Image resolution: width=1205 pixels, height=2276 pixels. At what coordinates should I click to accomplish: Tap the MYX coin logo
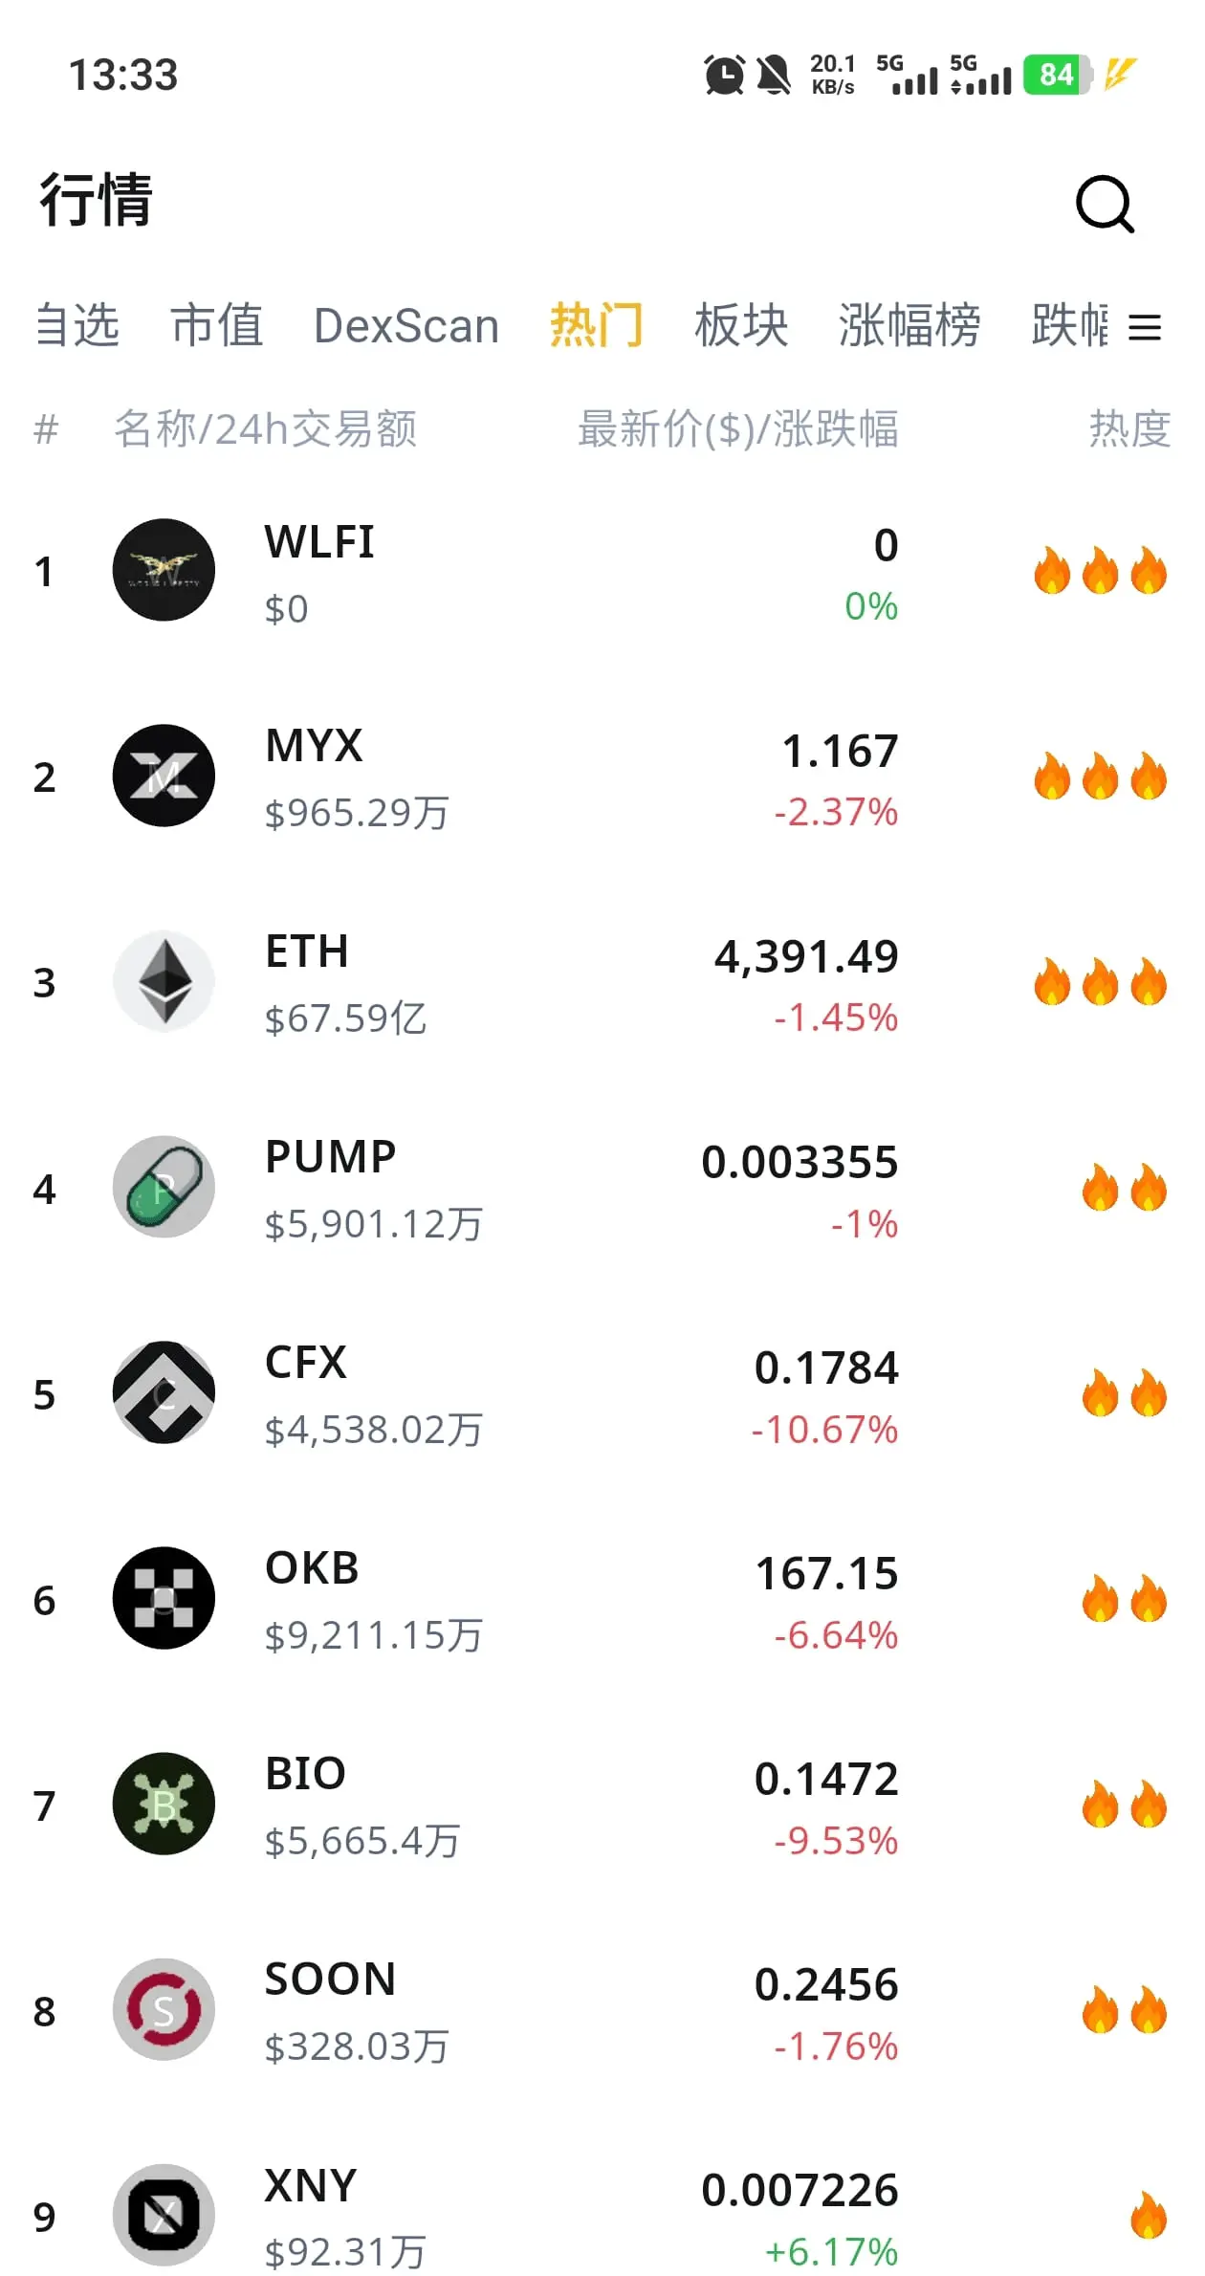[x=164, y=776]
